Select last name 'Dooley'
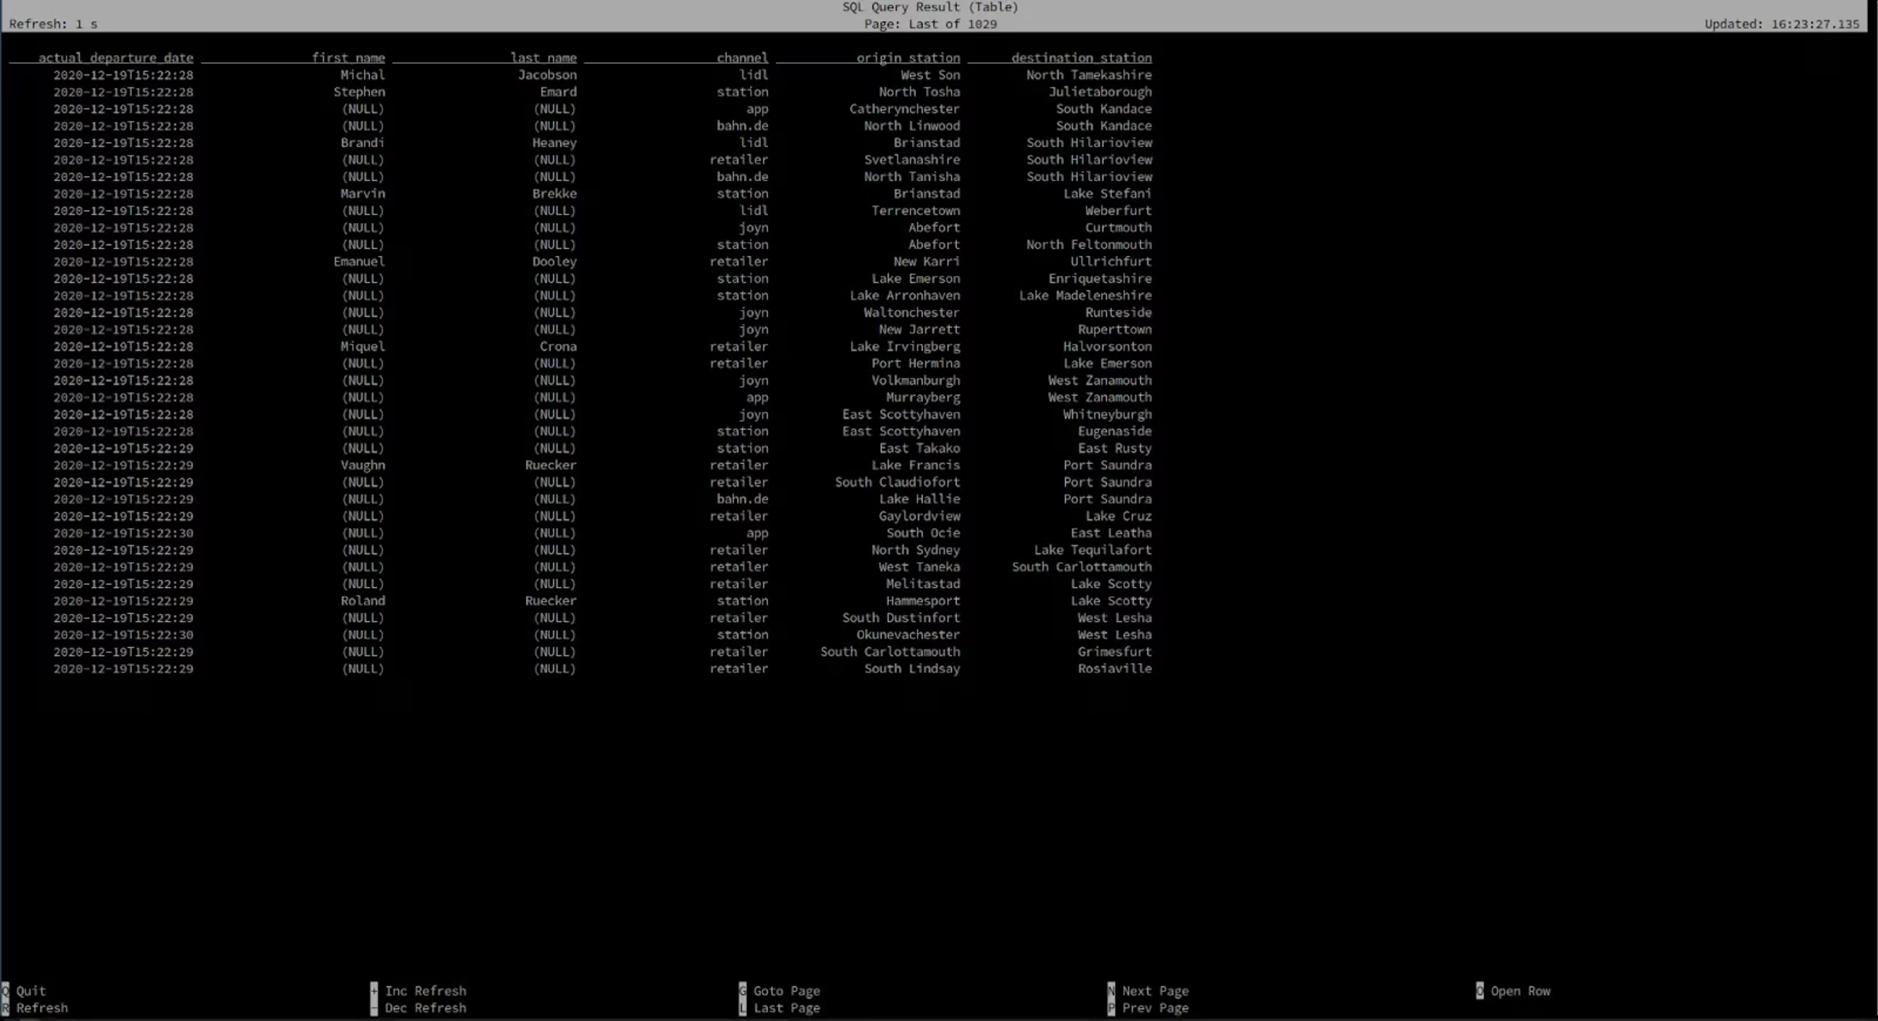Viewport: 1878px width, 1021px height. click(x=554, y=262)
